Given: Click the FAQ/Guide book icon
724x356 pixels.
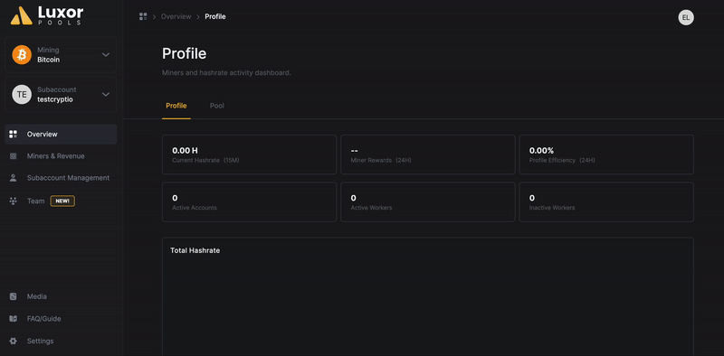Looking at the screenshot, I should [14, 319].
